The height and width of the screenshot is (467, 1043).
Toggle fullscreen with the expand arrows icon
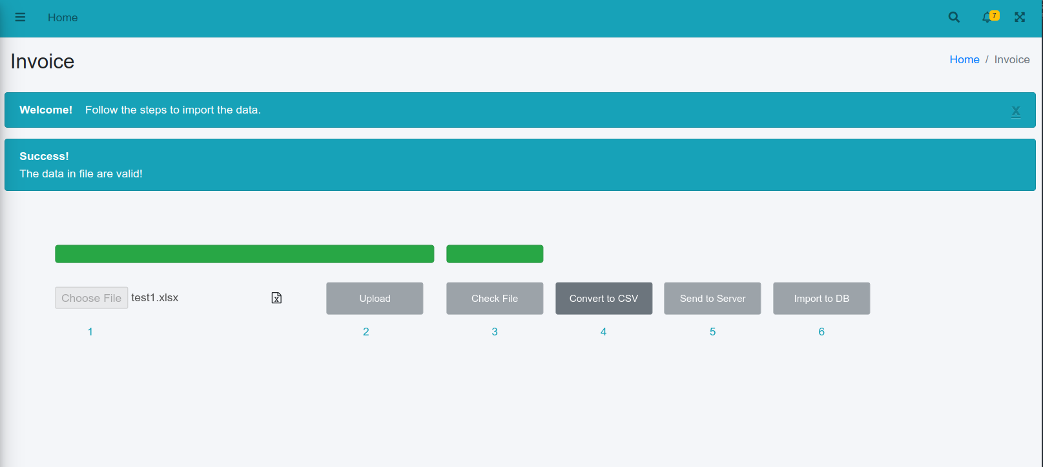coord(1020,17)
